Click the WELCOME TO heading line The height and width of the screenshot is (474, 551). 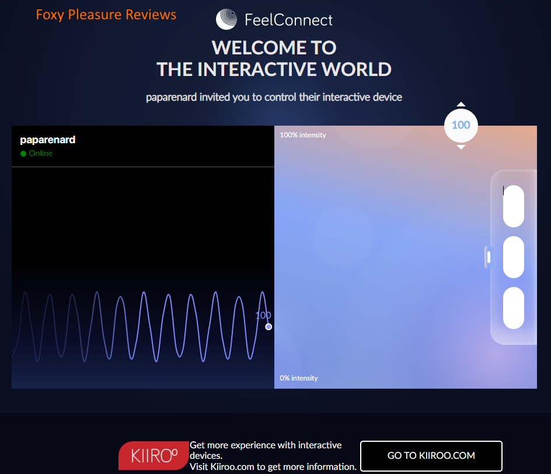tap(274, 47)
